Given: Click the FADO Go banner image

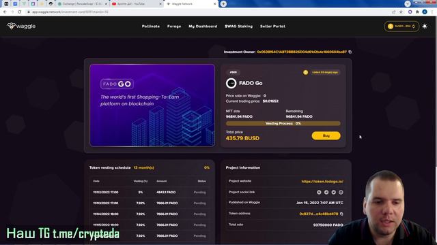Looking at the screenshot, I should [152, 105].
